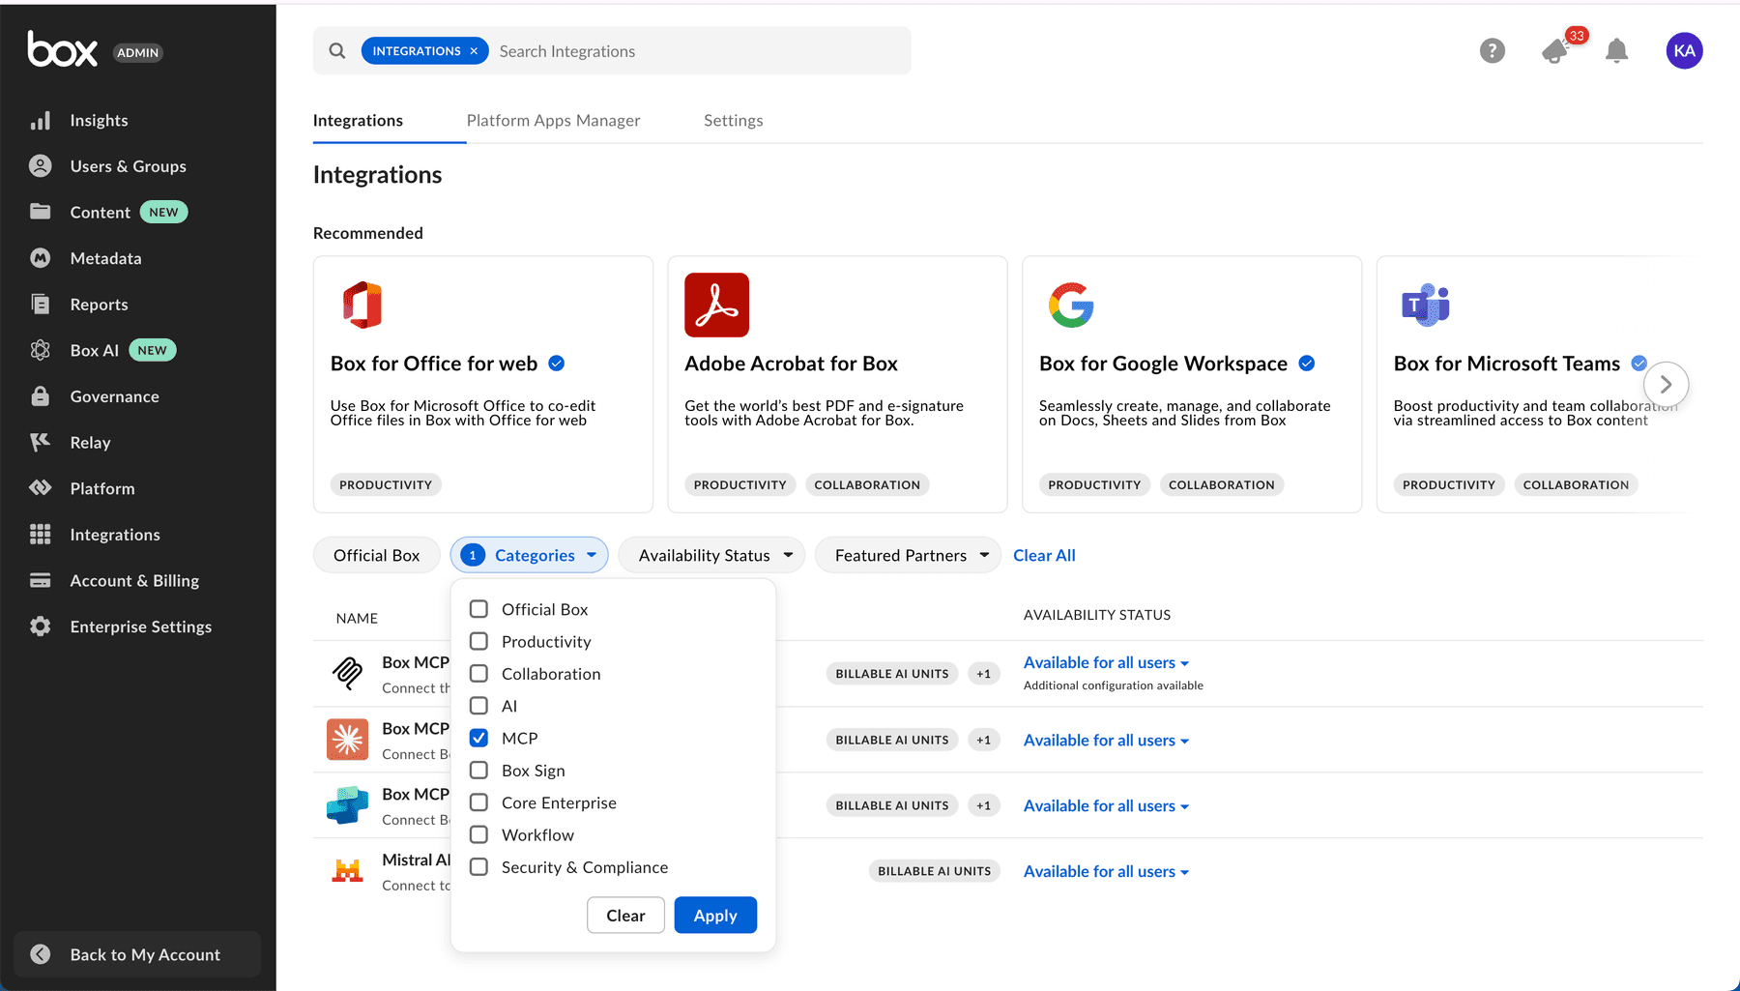
Task: Open Mistral AI availability status dropdown
Action: [1106, 871]
